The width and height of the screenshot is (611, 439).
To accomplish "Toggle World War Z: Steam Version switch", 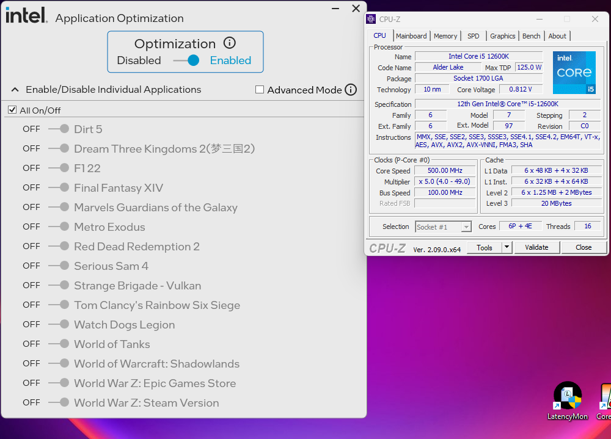I will coord(59,402).
